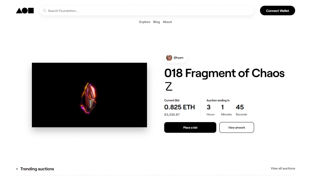This screenshot has width=311, height=176.
Task: Click the hyam avatar picture
Action: pos(169,58)
